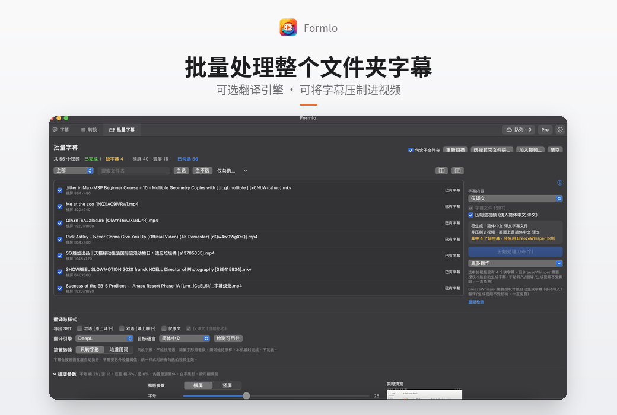Open the 仅勾选... dropdown menu

tap(232, 171)
